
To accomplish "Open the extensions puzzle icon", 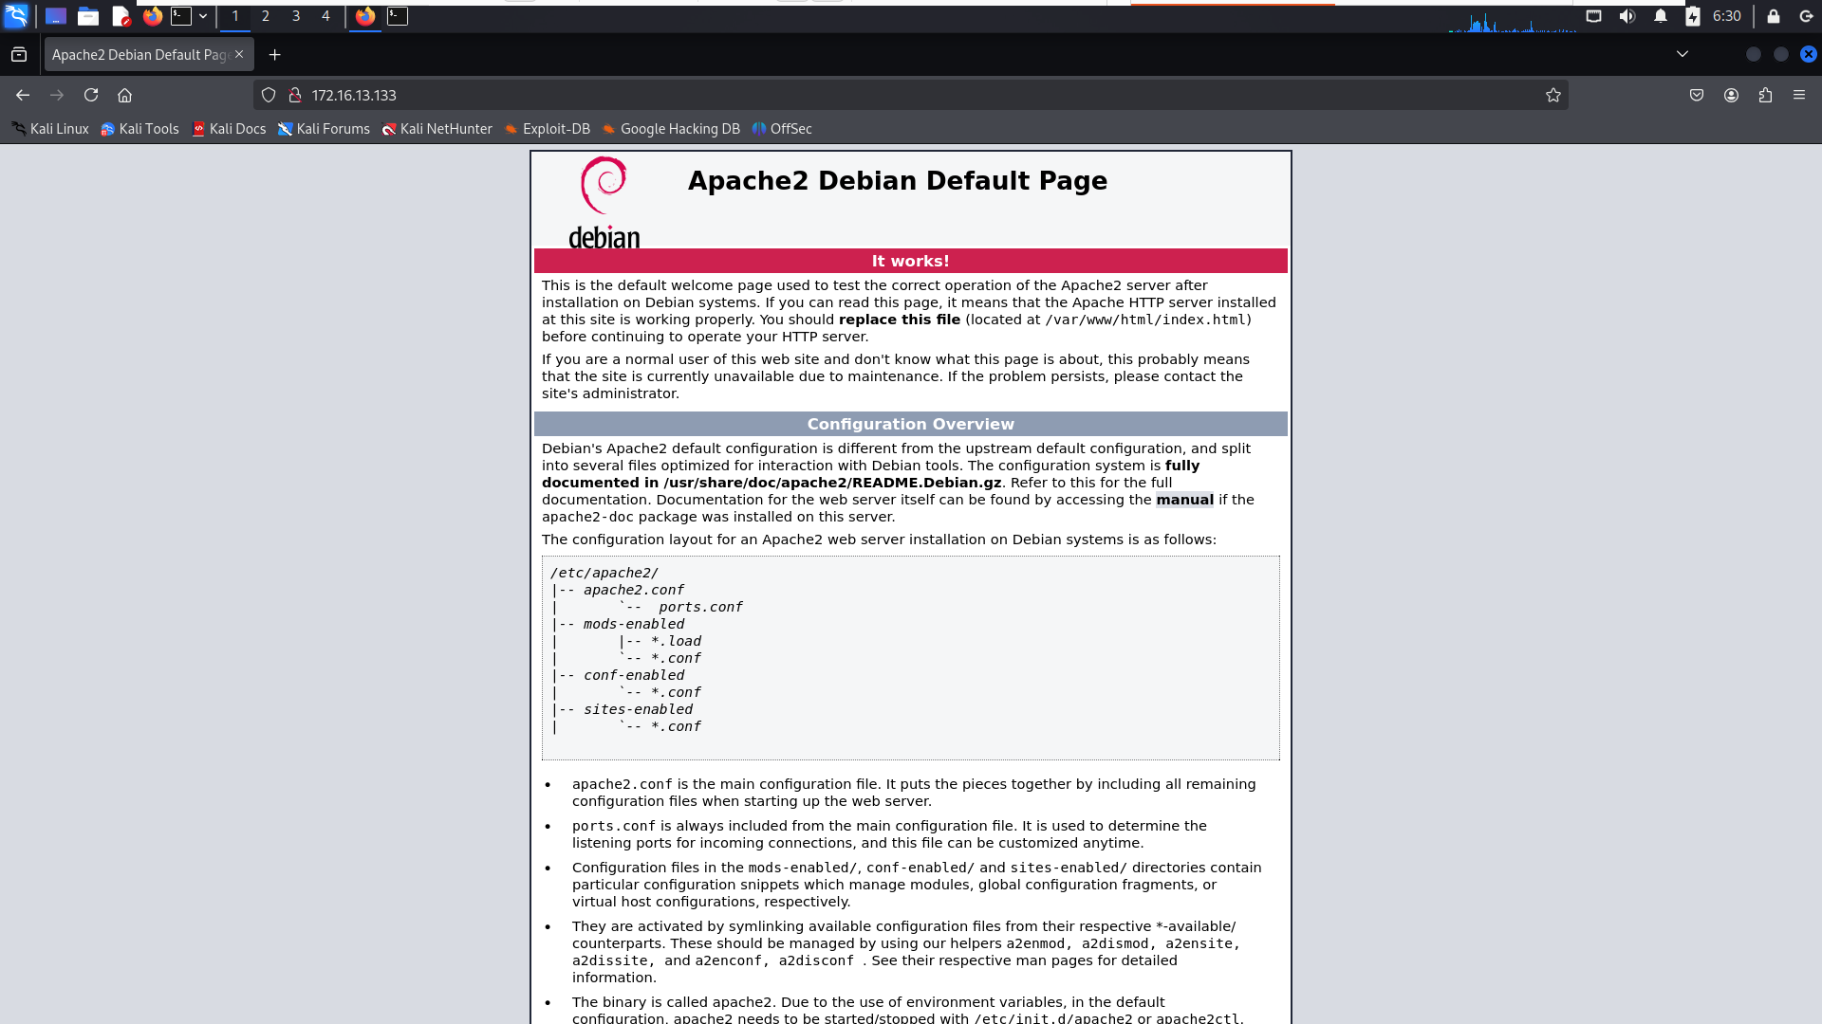I will coord(1765,95).
